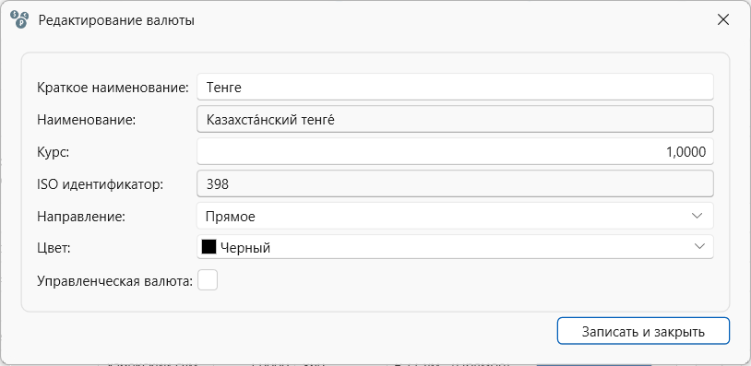The image size is (751, 366).
Task: Click the Черный color name text
Action: 245,248
